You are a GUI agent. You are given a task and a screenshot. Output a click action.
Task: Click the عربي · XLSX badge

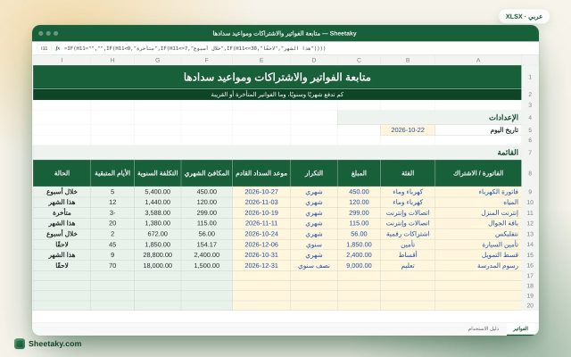tap(524, 16)
